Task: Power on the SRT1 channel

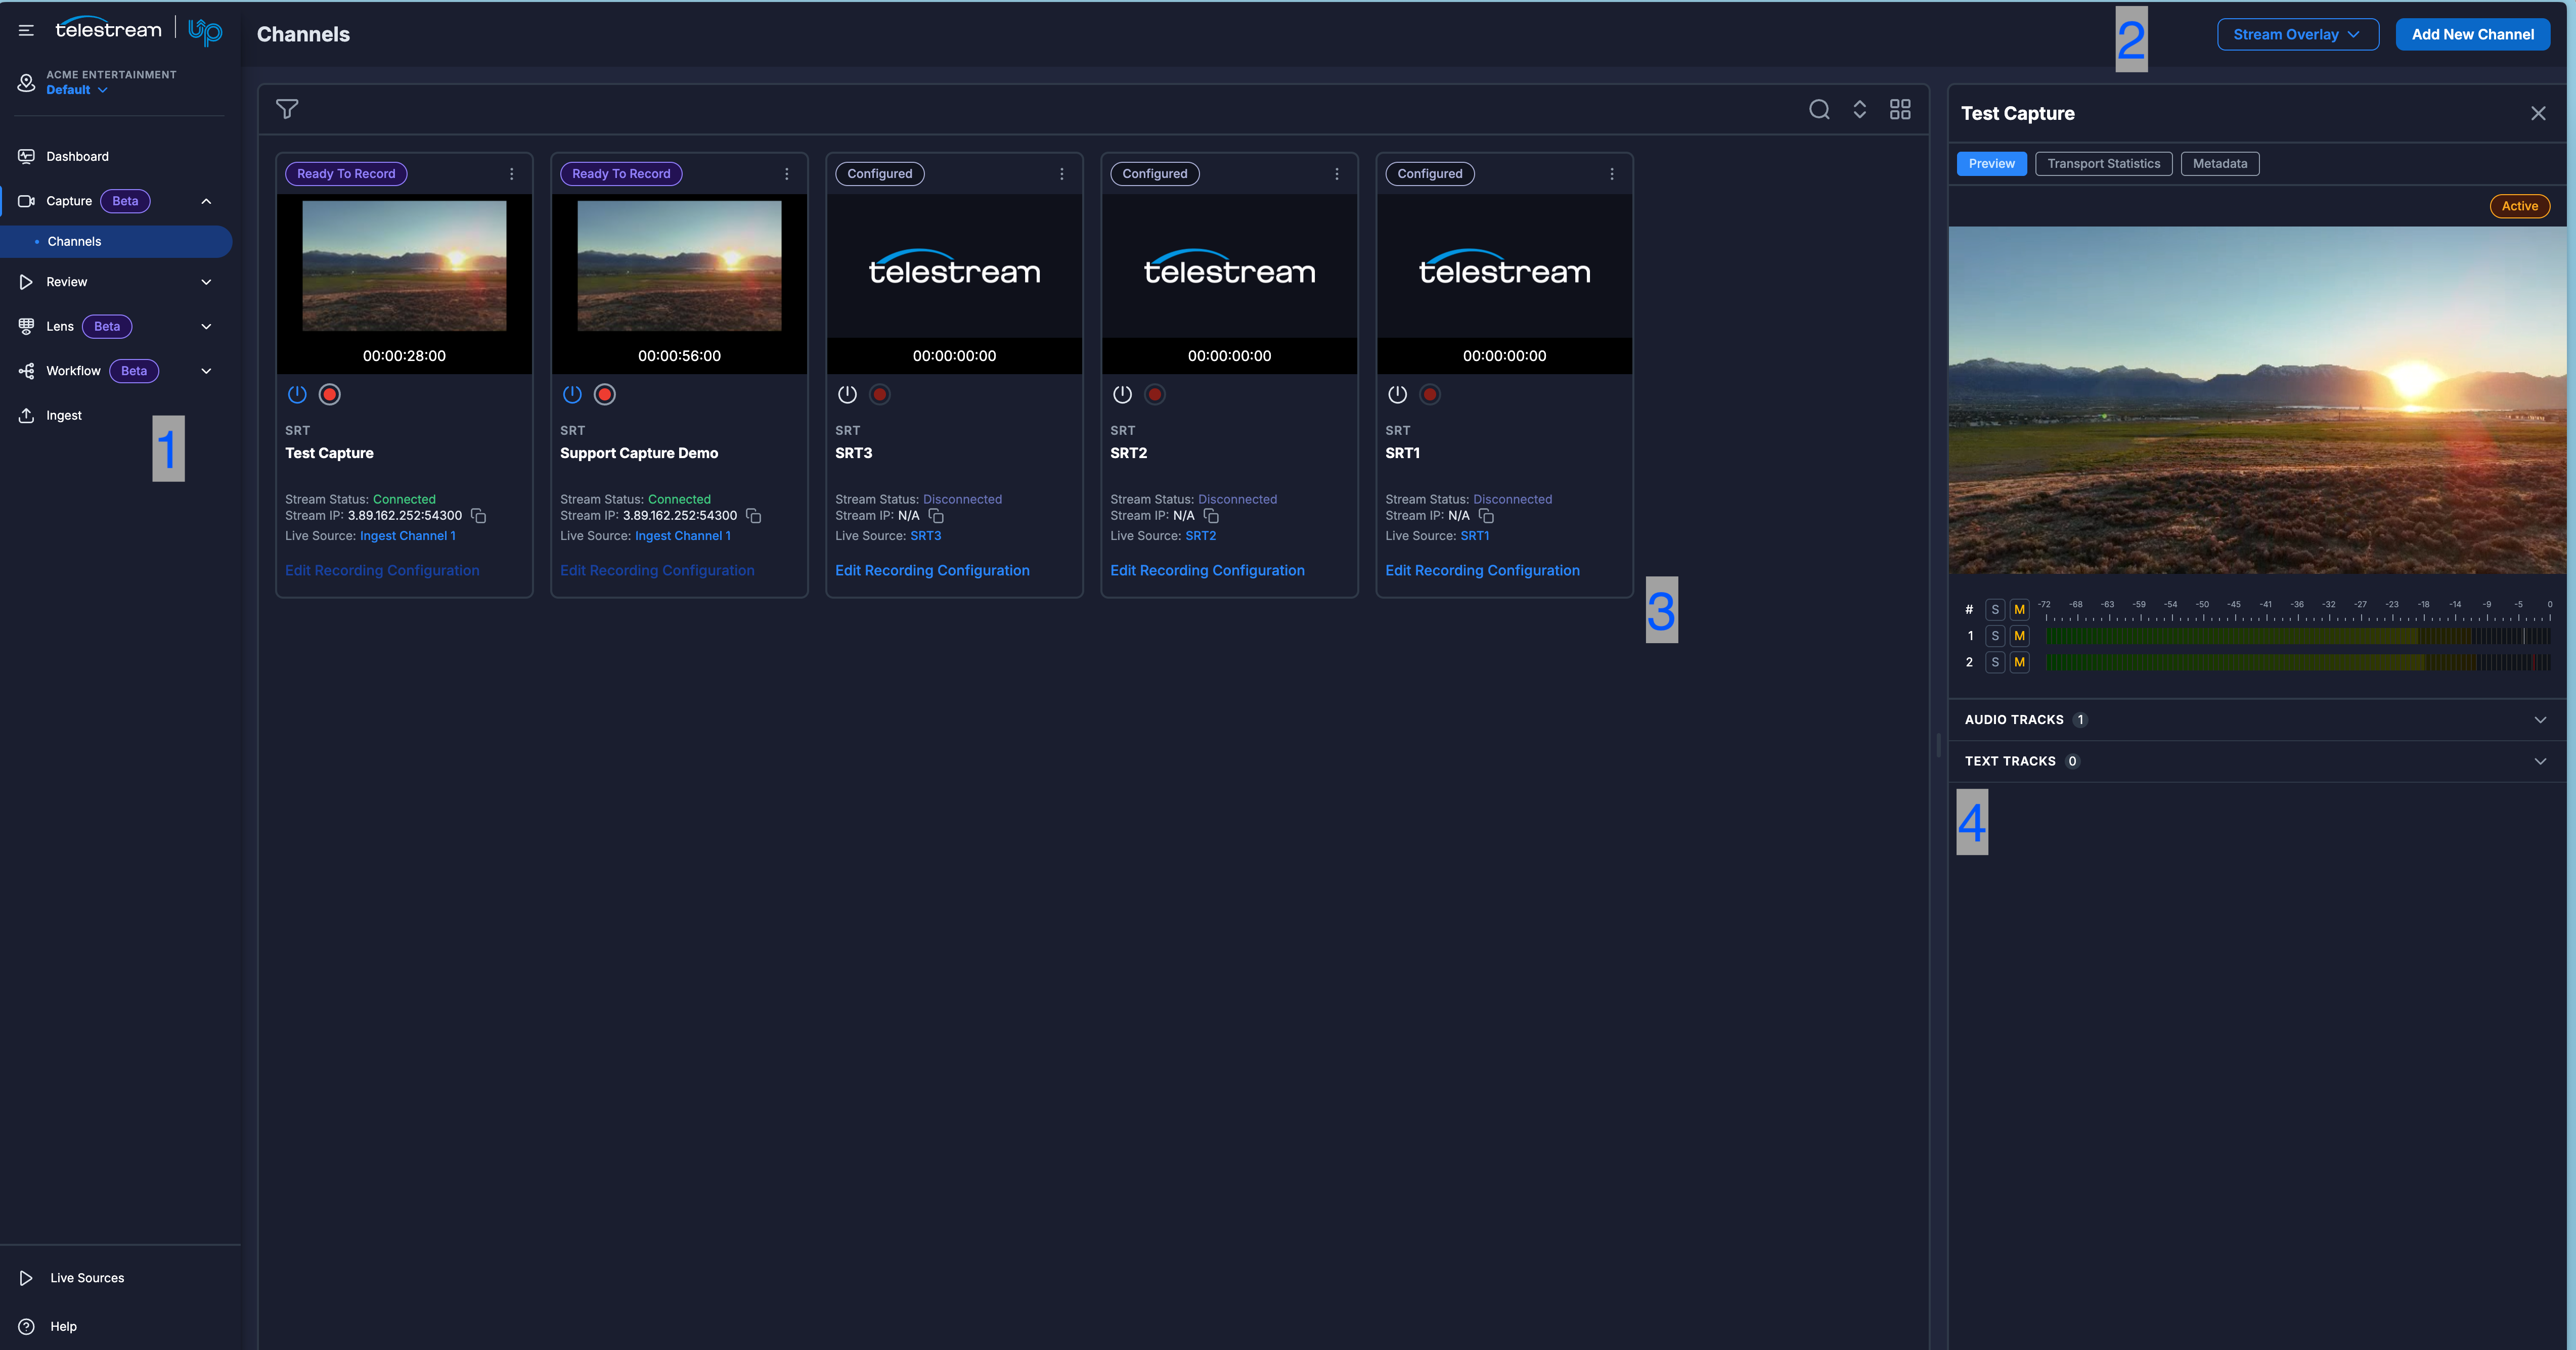Action: point(1397,394)
